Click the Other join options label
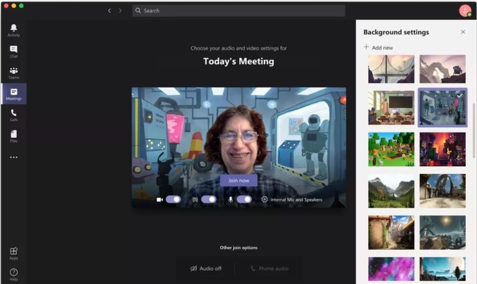 tap(238, 248)
